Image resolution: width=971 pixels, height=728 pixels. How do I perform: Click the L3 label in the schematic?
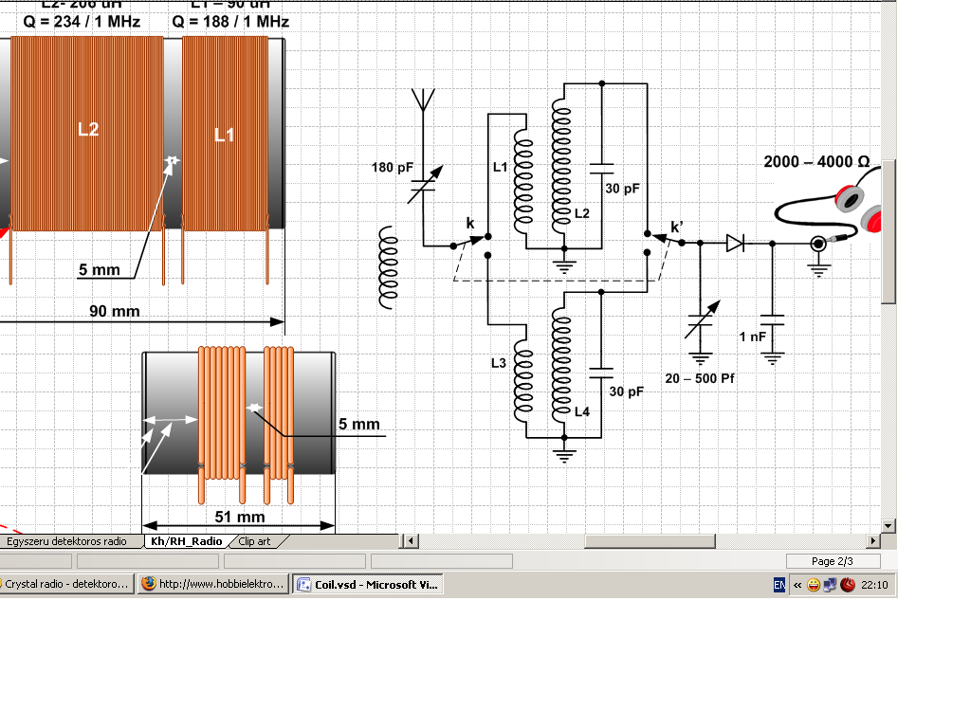(x=499, y=363)
